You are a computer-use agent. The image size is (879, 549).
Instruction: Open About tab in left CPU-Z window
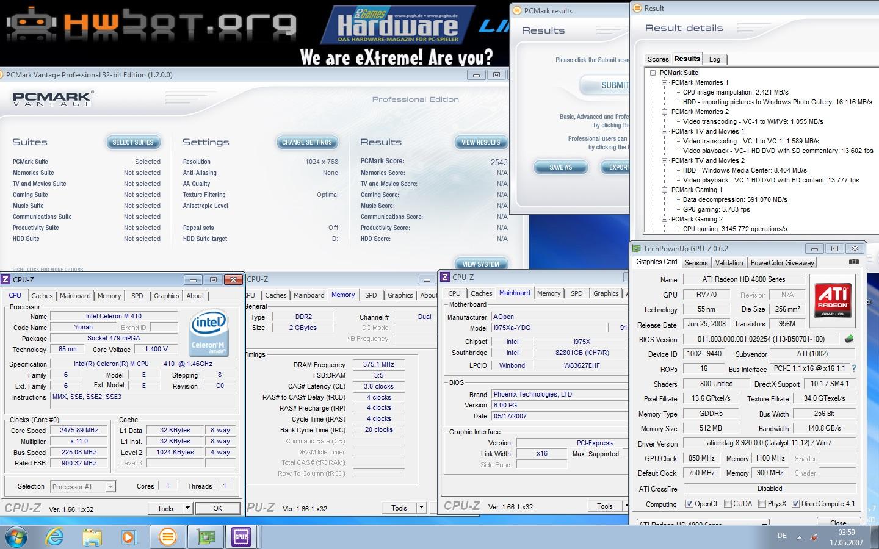(195, 296)
